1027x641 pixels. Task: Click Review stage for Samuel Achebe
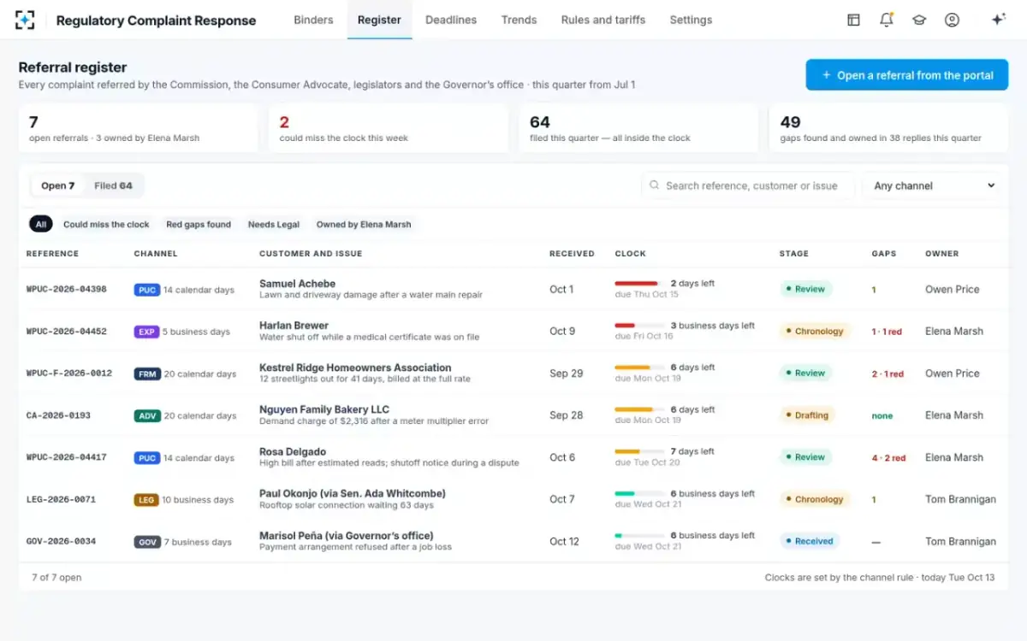click(805, 290)
